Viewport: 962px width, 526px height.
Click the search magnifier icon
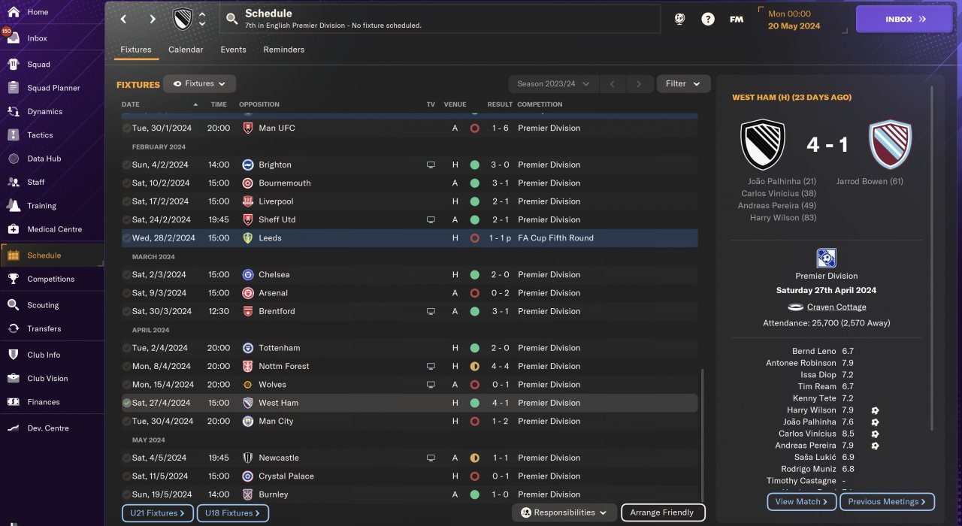pos(231,18)
